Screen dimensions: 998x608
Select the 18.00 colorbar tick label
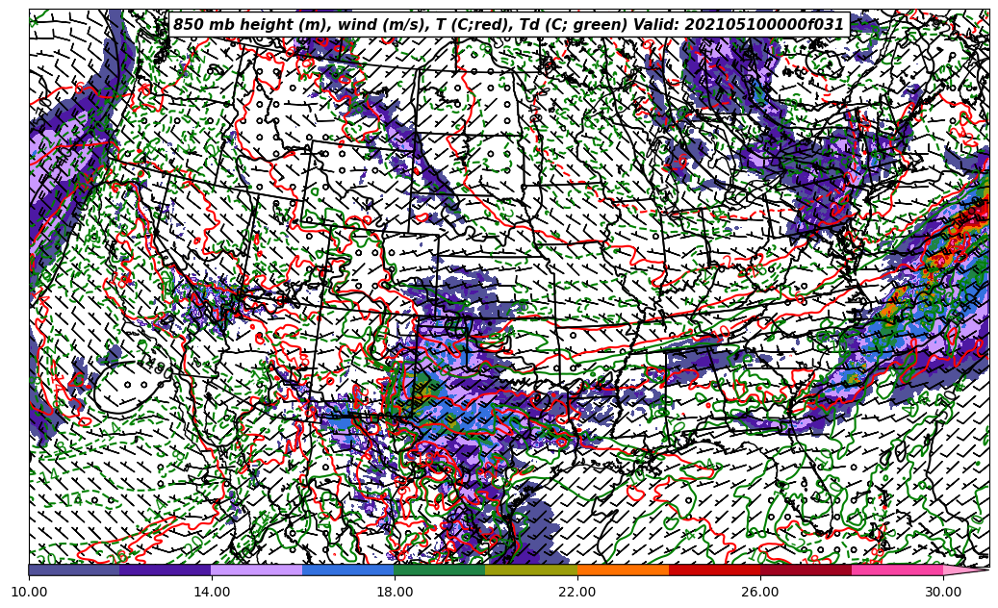point(395,593)
